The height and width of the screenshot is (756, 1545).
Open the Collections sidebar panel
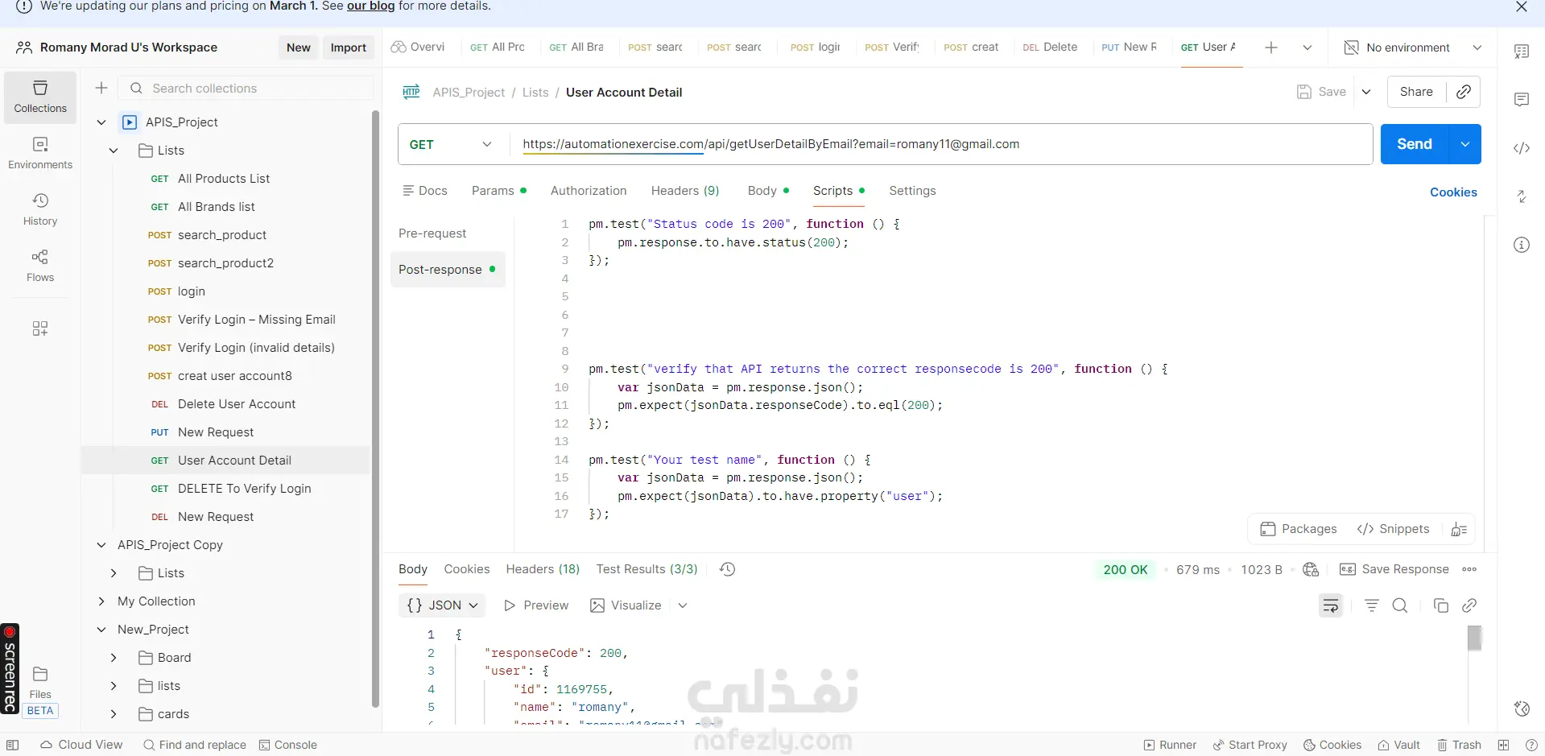pos(40,97)
